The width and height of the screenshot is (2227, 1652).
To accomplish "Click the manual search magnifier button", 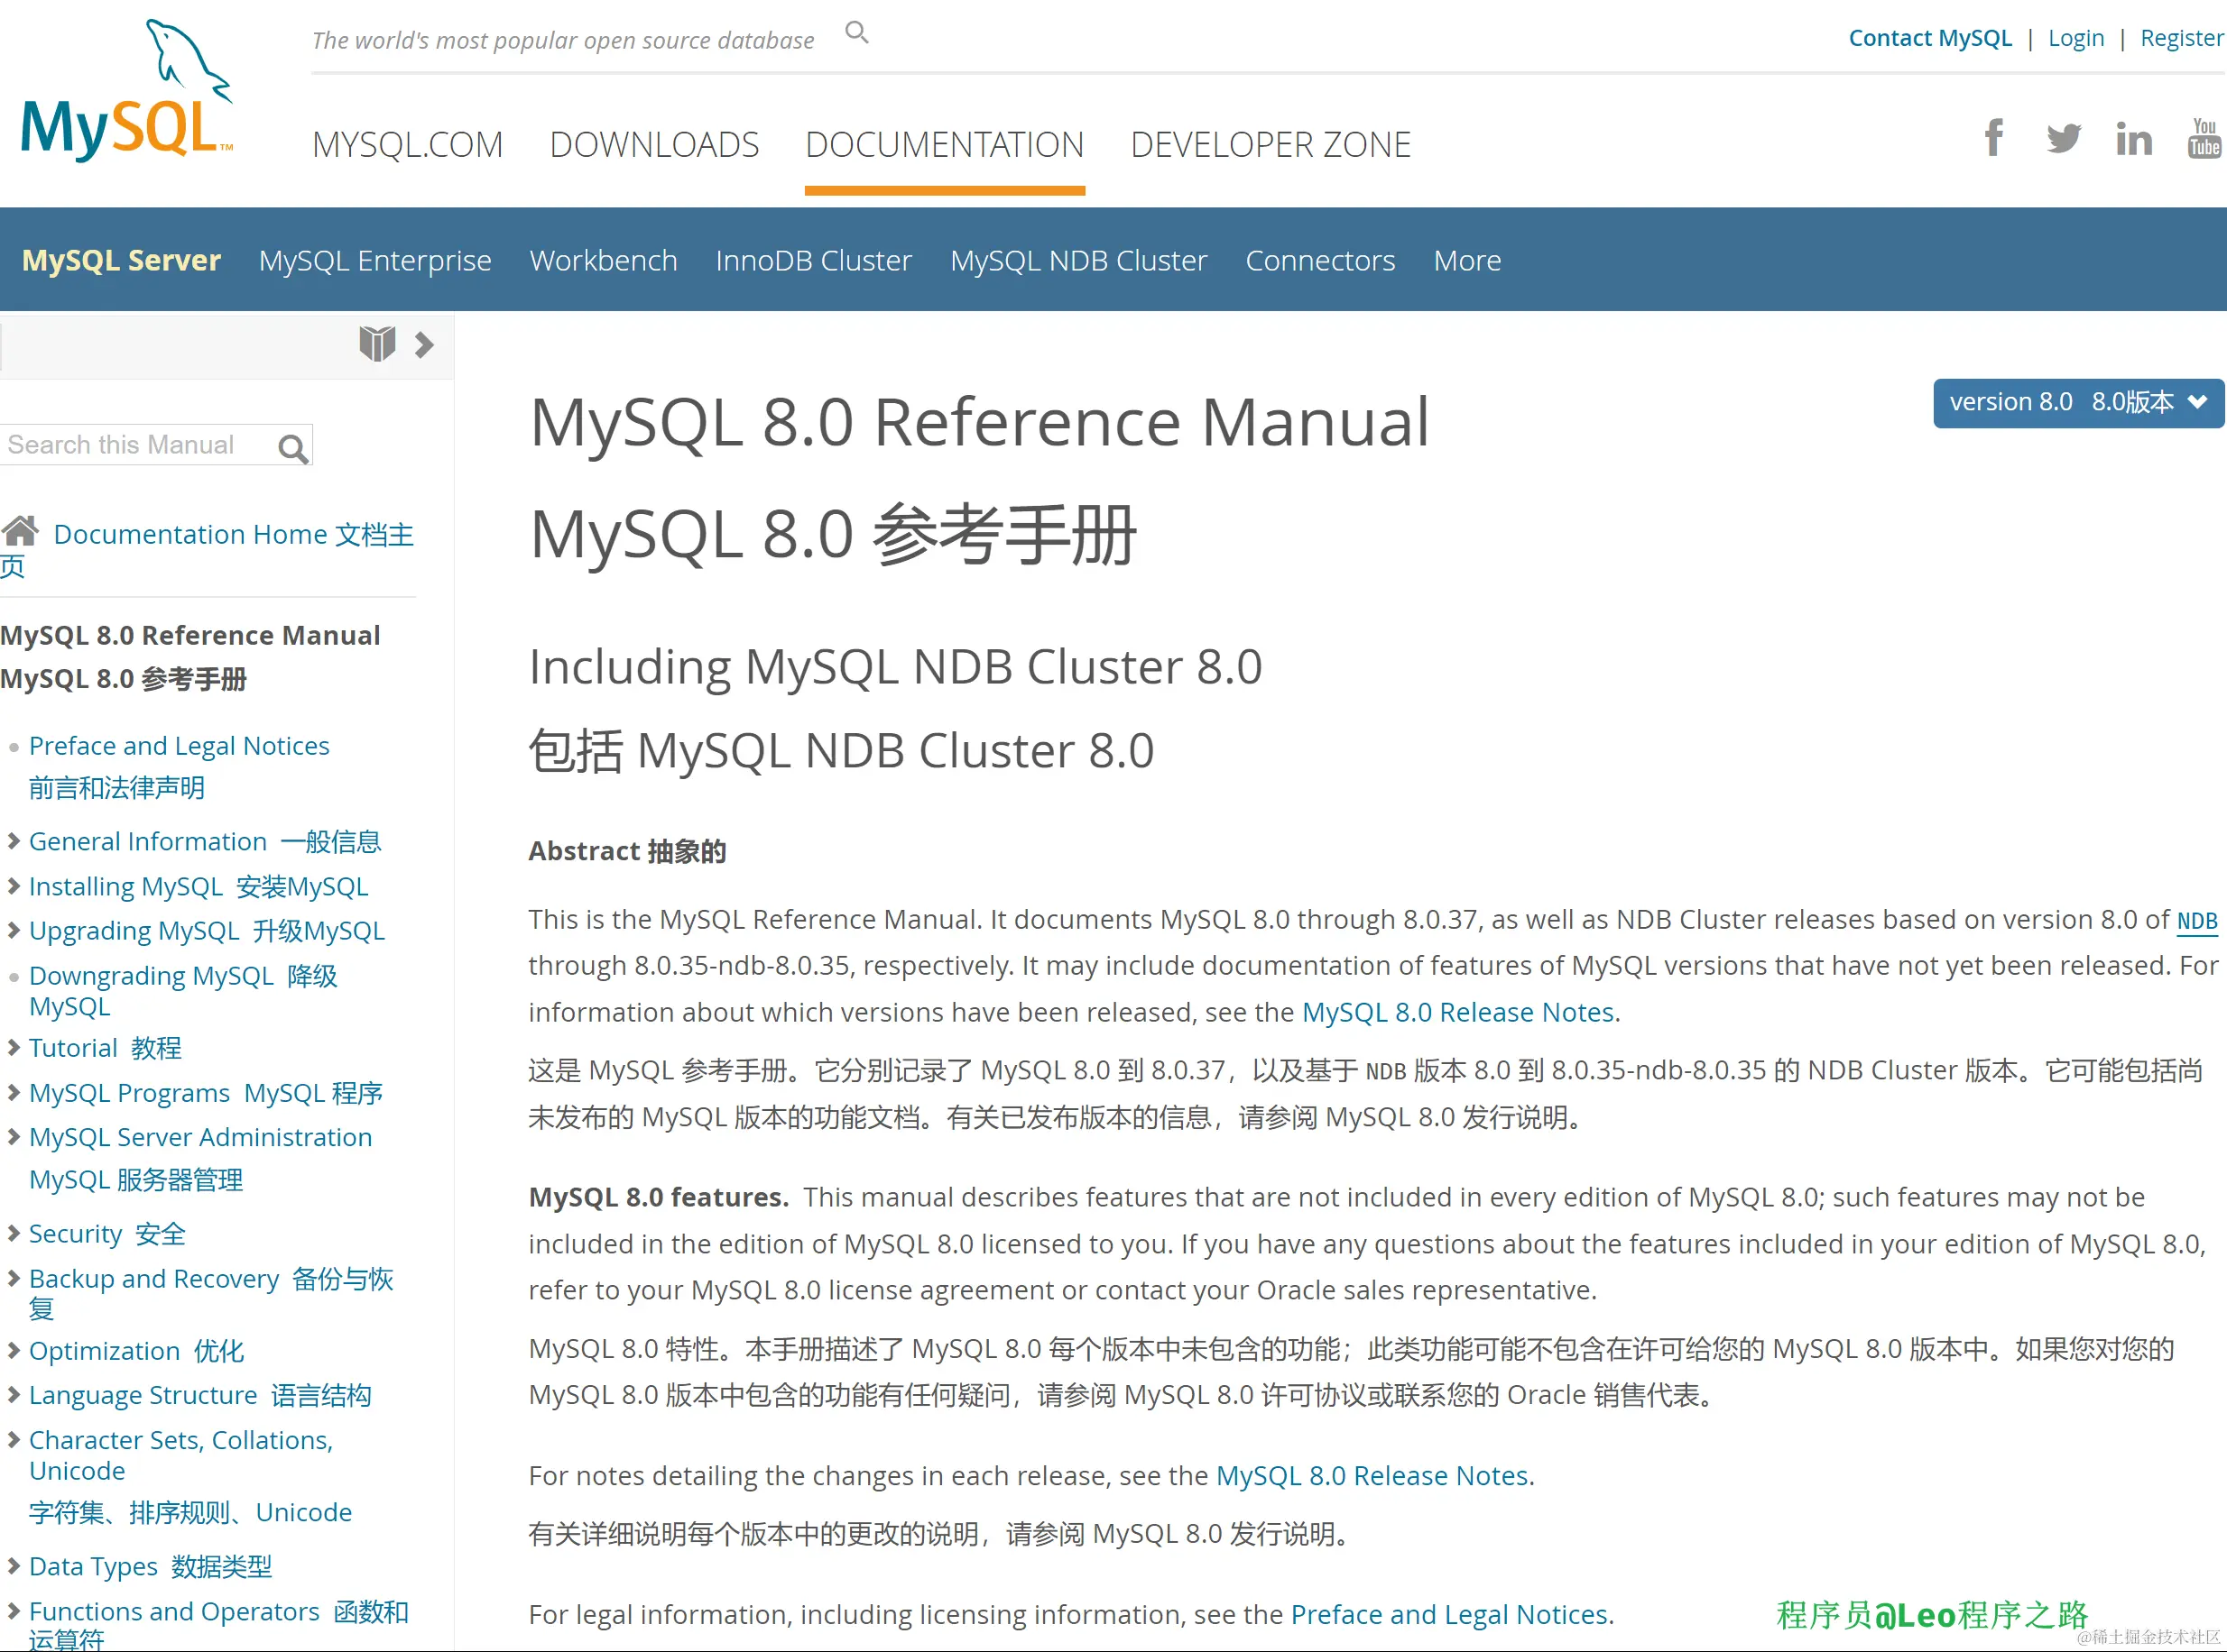I will [293, 448].
